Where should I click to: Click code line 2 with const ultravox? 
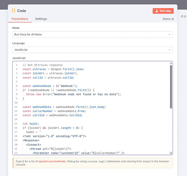pos(53,69)
